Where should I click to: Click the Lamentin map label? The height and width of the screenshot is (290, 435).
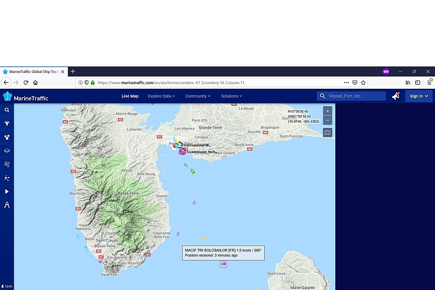tap(135, 129)
